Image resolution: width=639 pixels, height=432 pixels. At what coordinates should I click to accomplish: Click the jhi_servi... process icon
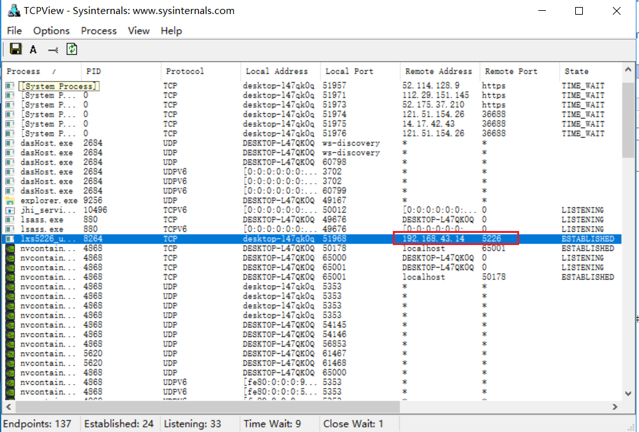[10, 211]
